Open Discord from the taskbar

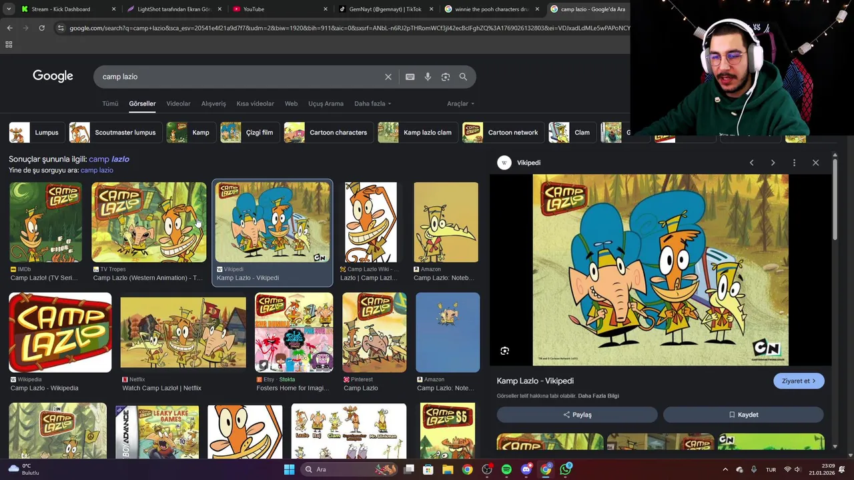pos(526,469)
